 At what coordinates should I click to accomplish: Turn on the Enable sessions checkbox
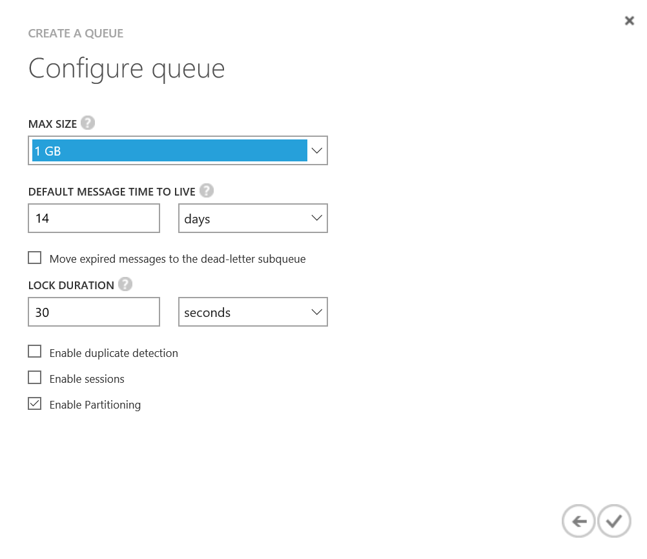[35, 378]
